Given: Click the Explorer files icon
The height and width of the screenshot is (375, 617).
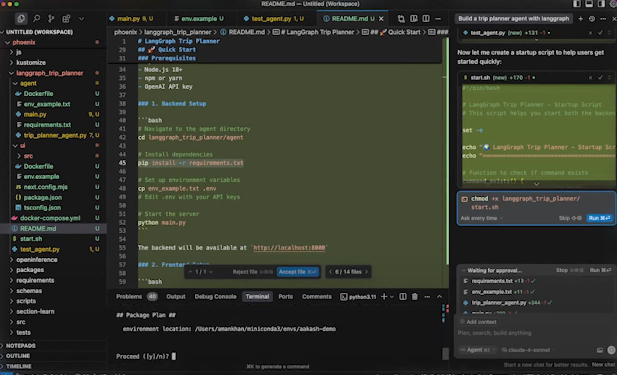Looking at the screenshot, I should click(x=21, y=18).
